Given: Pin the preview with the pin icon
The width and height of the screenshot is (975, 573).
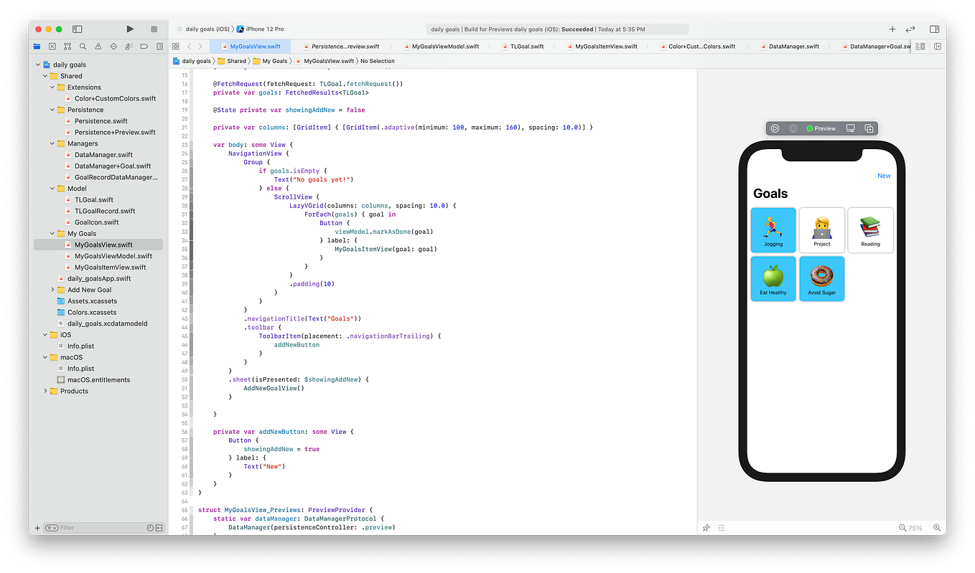Looking at the screenshot, I should click(x=706, y=527).
